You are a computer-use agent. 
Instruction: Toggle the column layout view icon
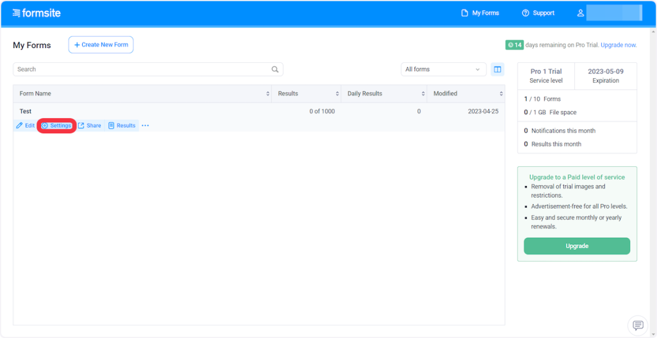click(497, 69)
